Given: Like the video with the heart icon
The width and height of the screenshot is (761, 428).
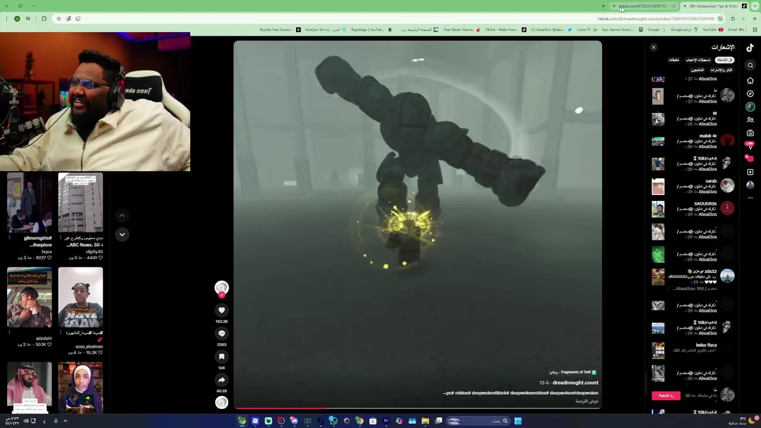Looking at the screenshot, I should (222, 310).
